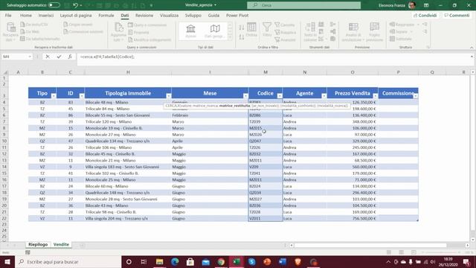Open File Explorer from taskbar

159,261
